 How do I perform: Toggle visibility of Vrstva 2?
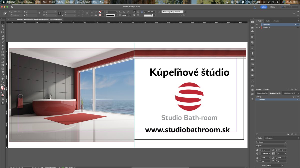point(256,28)
